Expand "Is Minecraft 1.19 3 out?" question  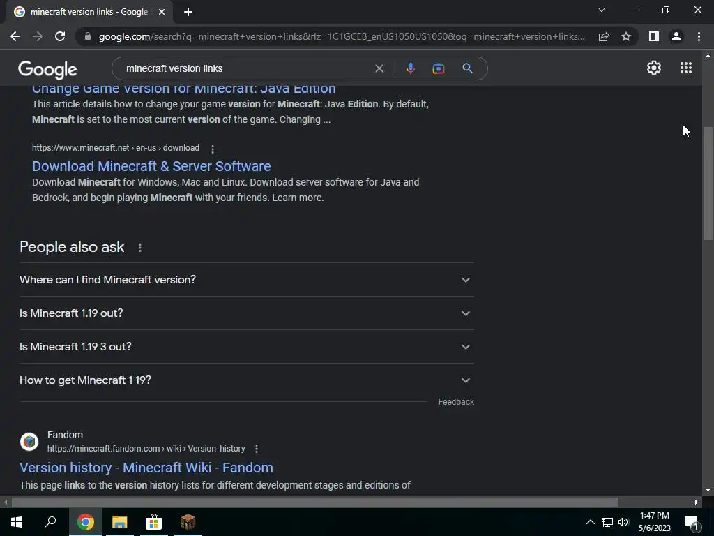[x=247, y=346]
